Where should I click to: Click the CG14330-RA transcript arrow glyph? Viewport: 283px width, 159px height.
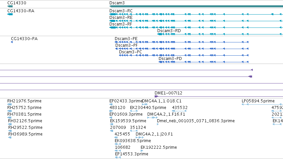pyautogui.click(x=10, y=14)
